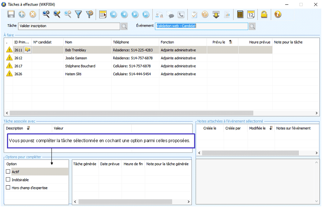Check the Indésirable option
The image size is (322, 207).
click(8, 180)
